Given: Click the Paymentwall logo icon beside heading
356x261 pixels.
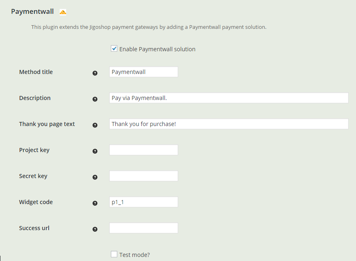Looking at the screenshot, I should 63,12.
